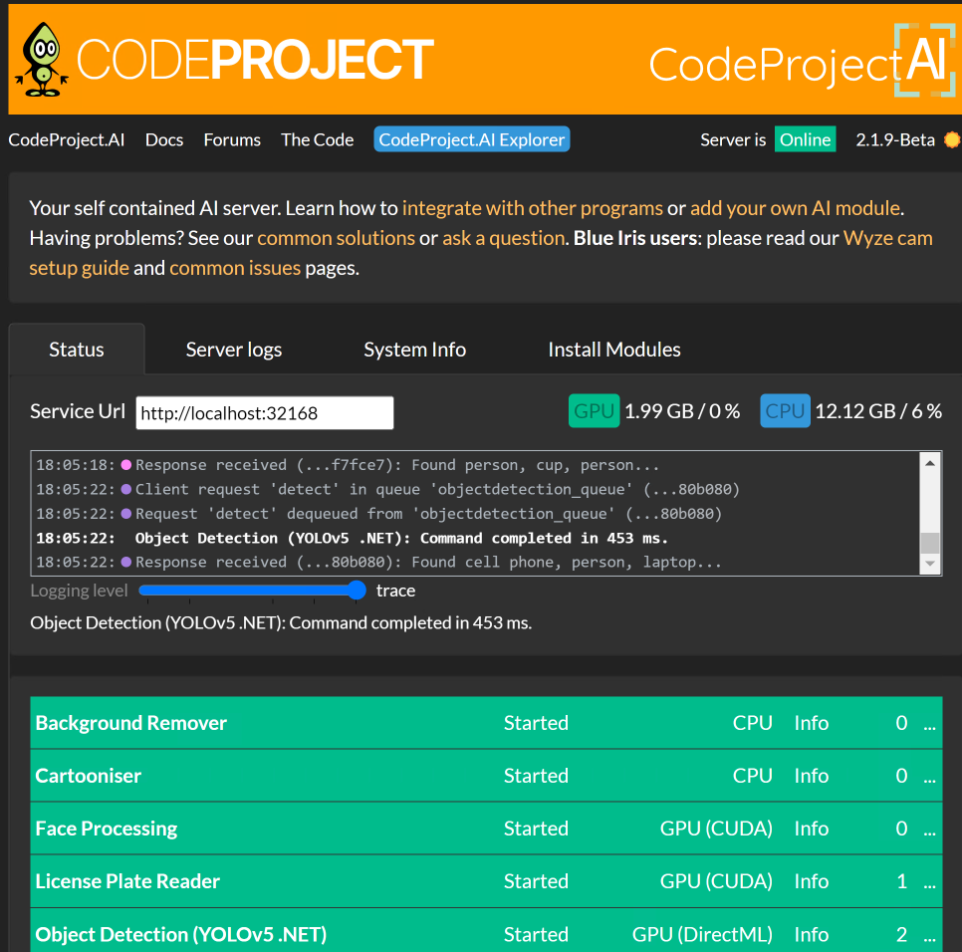
Task: Select Docs in the navigation bar
Action: [x=163, y=139]
